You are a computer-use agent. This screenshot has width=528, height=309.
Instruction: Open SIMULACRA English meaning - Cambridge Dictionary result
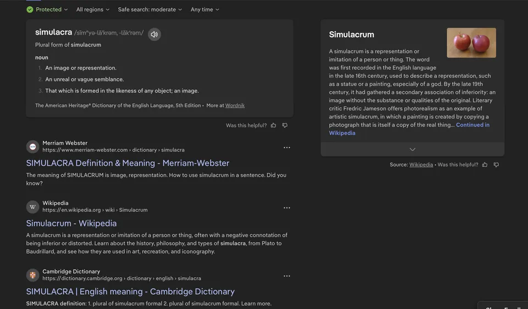tap(130, 291)
